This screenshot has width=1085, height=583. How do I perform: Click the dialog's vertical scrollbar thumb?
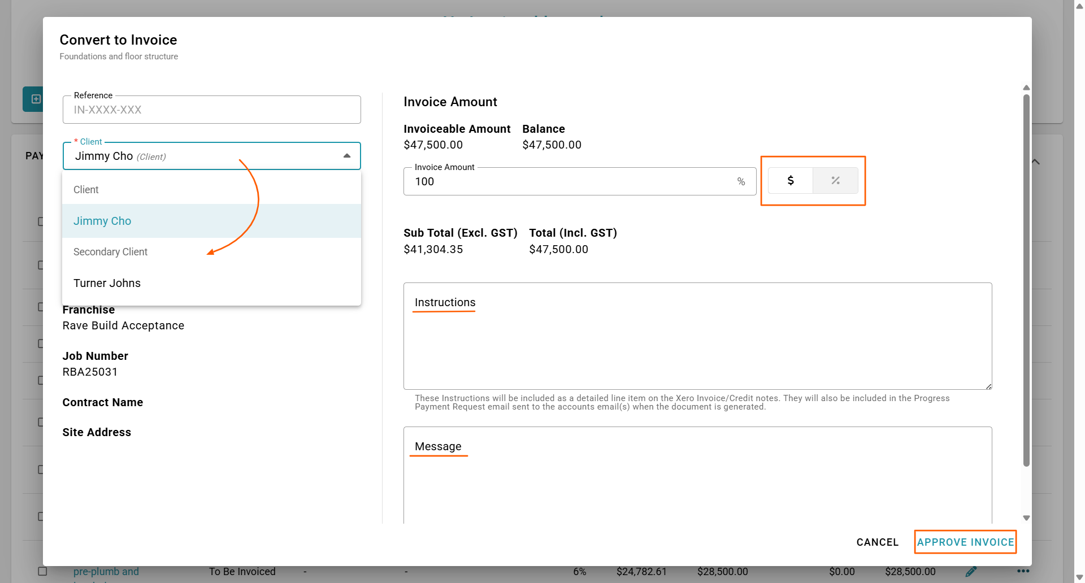click(1026, 282)
